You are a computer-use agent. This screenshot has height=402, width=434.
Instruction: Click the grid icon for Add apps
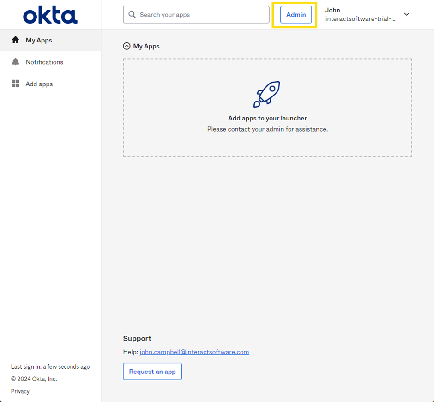(16, 84)
